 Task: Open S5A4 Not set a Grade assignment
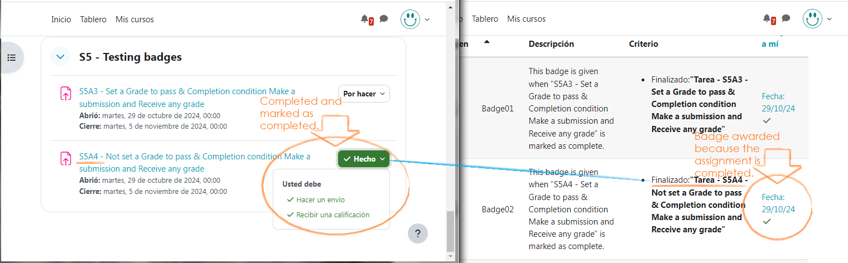tap(195, 162)
